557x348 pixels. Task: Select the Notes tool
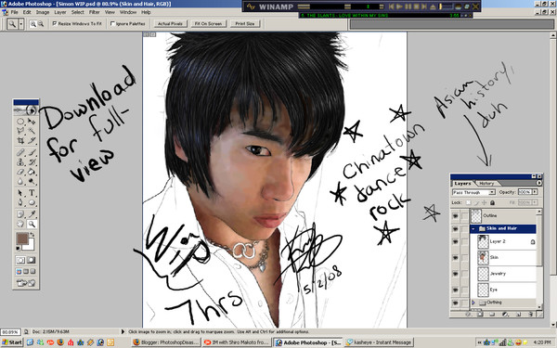tap(20, 213)
